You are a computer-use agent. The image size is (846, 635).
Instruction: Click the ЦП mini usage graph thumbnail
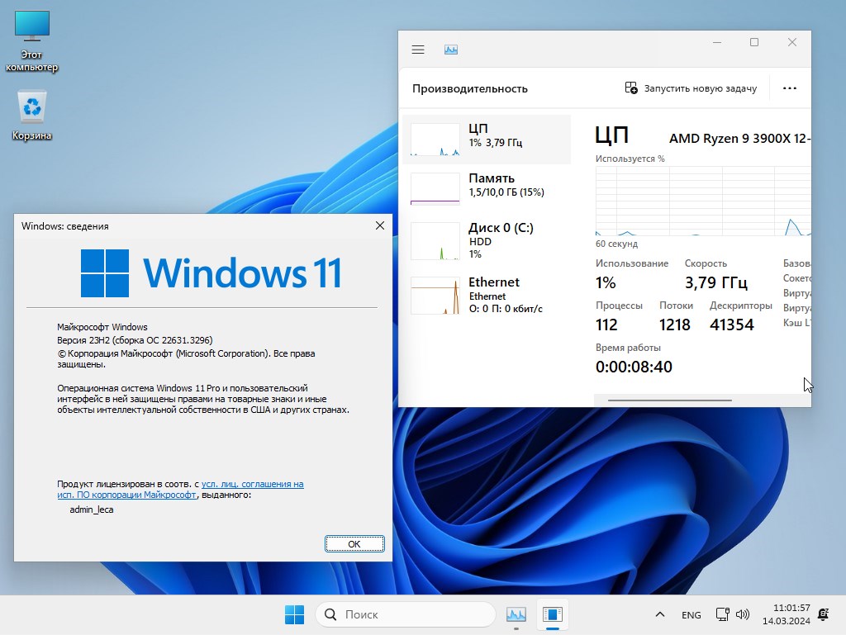(x=435, y=139)
